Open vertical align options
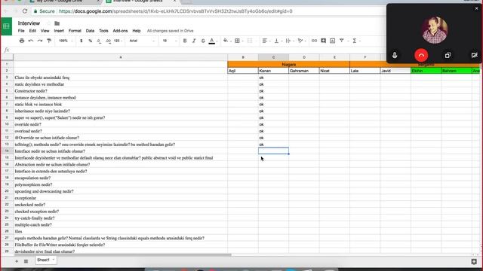The height and width of the screenshot is (271, 483). tap(276, 41)
